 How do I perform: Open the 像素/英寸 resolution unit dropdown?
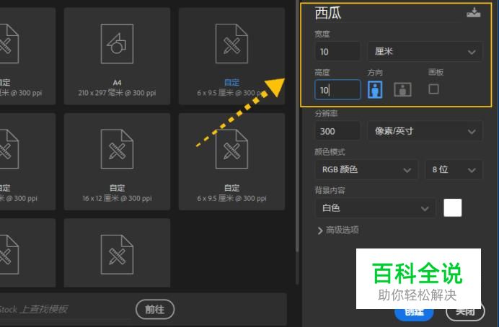tap(425, 131)
